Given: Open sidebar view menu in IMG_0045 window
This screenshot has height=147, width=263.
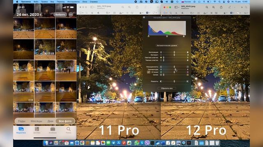Looking at the screenshot, I should [x=177, y=7].
